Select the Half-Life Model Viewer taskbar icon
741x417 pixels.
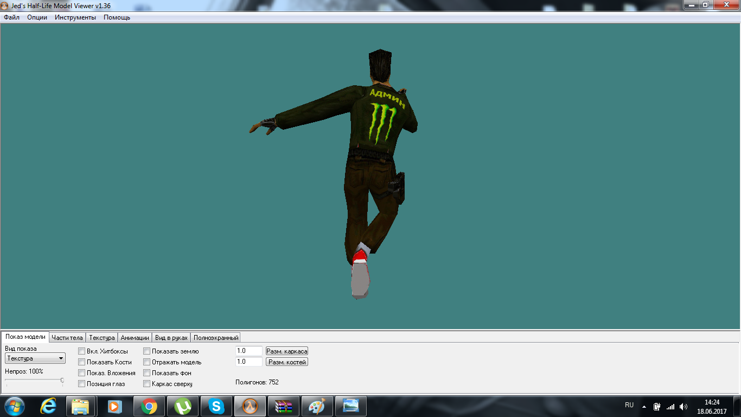tap(250, 406)
